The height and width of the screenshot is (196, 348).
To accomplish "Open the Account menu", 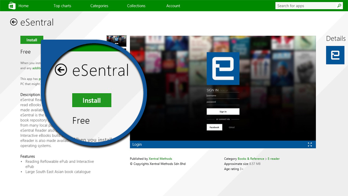I will point(173,6).
